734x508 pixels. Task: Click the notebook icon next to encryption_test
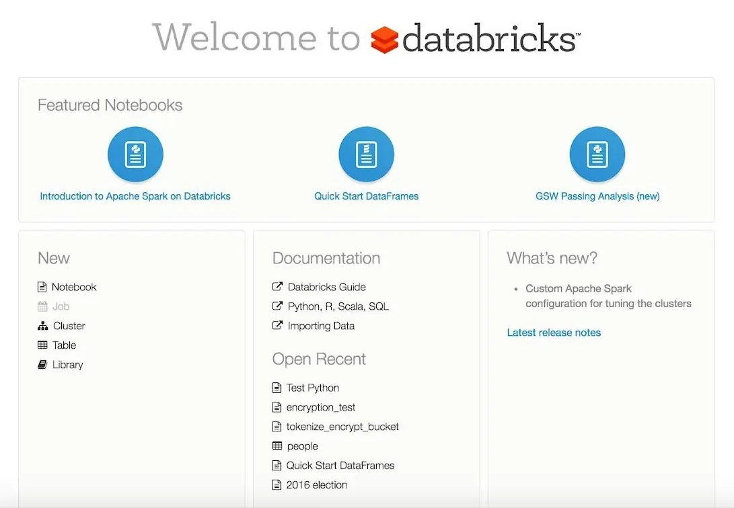coord(277,407)
